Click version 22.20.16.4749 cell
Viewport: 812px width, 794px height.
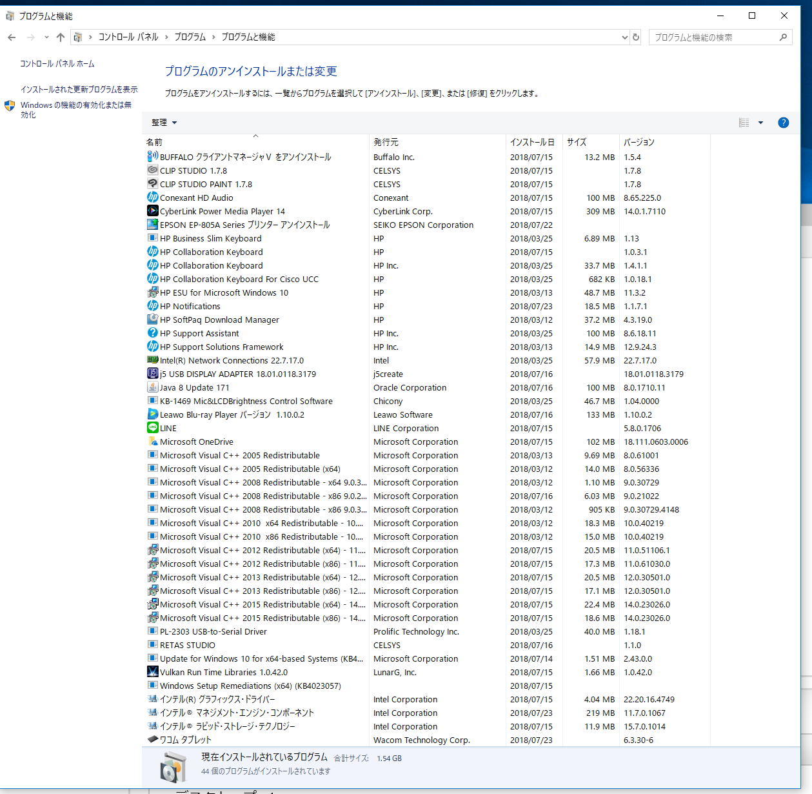pyautogui.click(x=649, y=700)
